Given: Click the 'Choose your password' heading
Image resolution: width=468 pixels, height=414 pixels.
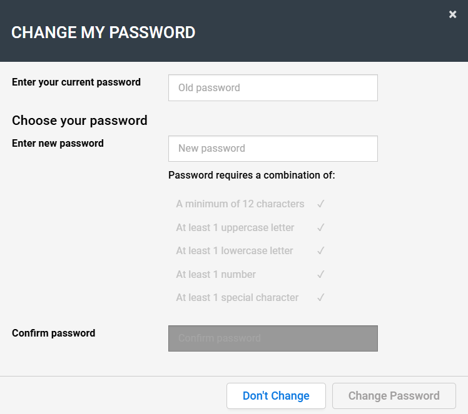Looking at the screenshot, I should click(x=79, y=121).
